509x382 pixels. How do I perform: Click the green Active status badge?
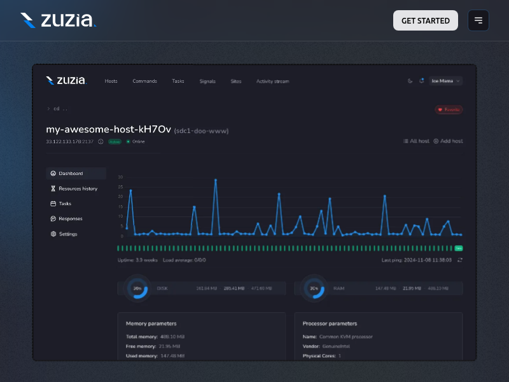[115, 141]
